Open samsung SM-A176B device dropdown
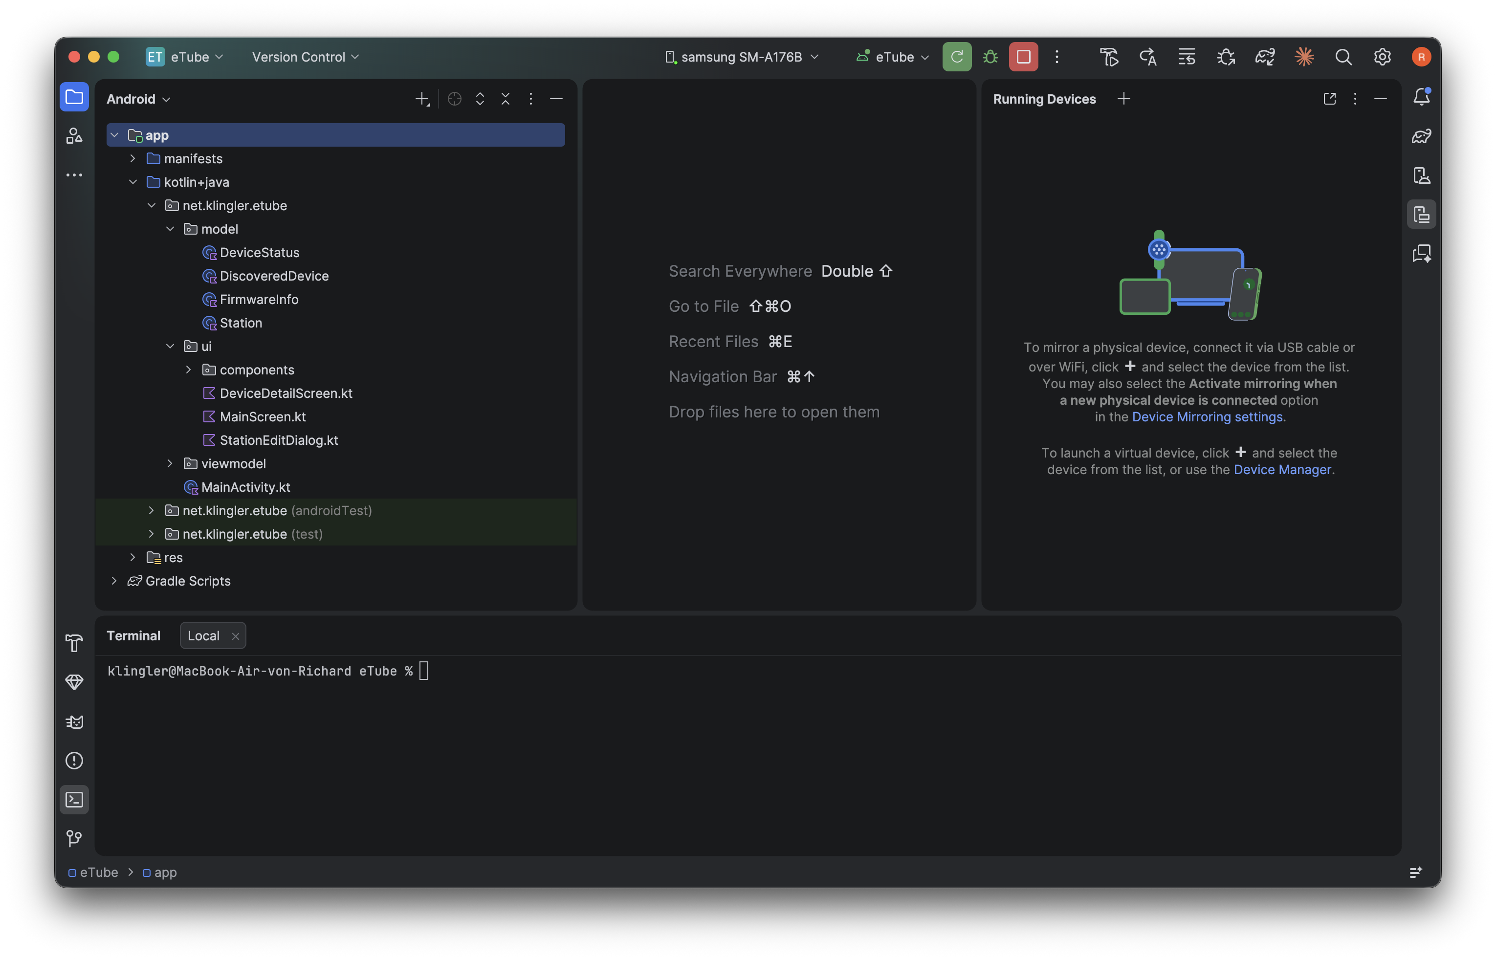The height and width of the screenshot is (960, 1496). 742,57
